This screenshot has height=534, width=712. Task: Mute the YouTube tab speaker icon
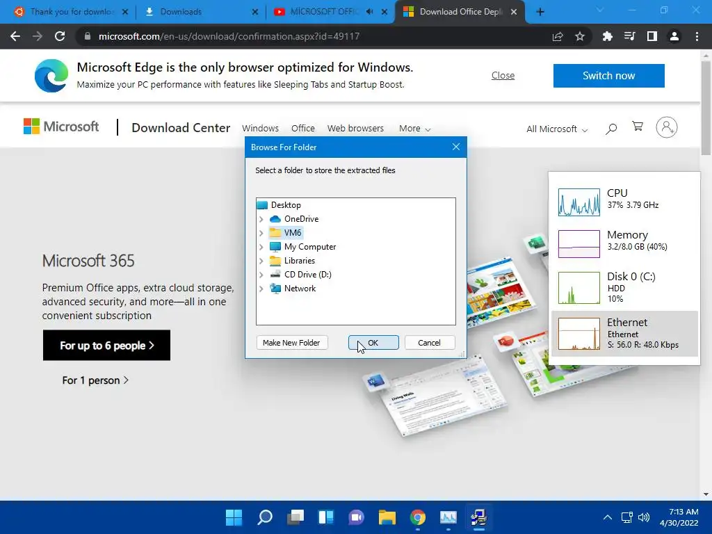[x=370, y=12]
